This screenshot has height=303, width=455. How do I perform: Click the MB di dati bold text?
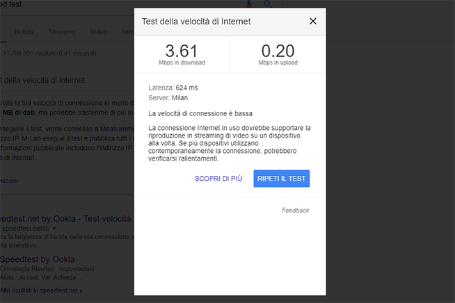pyautogui.click(x=19, y=113)
